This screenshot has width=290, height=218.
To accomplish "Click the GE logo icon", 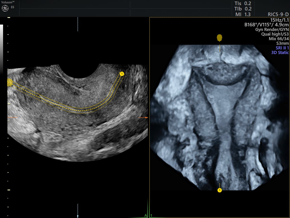I will [x=5, y=8].
